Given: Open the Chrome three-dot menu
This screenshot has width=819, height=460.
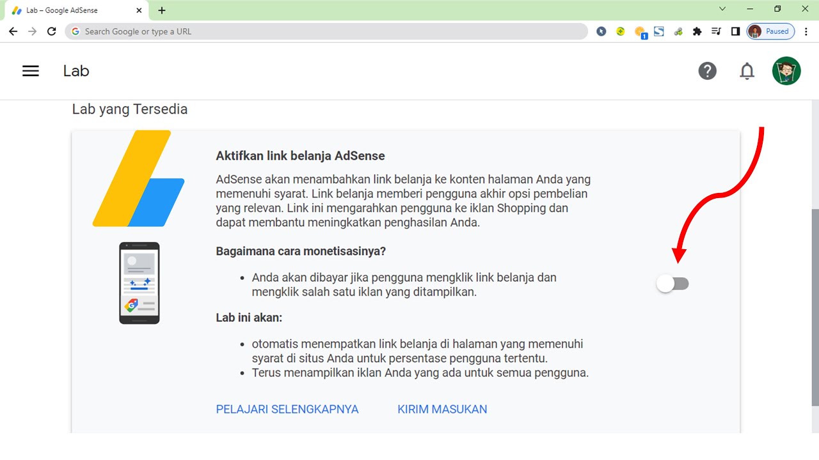Looking at the screenshot, I should coord(806,31).
